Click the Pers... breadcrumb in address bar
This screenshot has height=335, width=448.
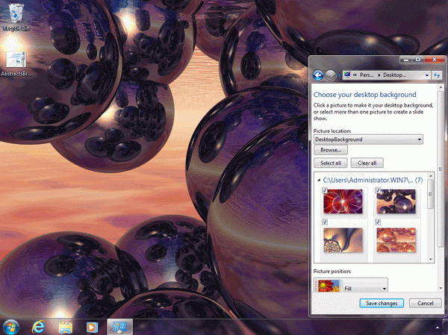(x=367, y=75)
